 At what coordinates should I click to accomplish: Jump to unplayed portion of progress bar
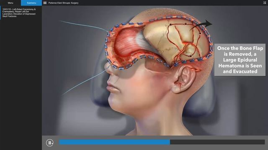(x=217, y=142)
